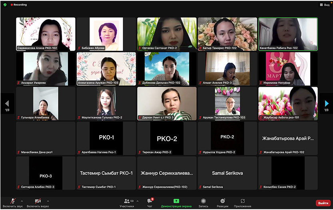
Task: Click Бибижан Абуова's video tile
Action: tap(106, 34)
